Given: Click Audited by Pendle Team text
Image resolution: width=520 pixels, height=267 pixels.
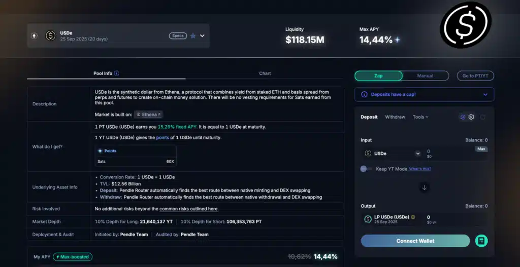Looking at the screenshot, I should pos(182,235).
